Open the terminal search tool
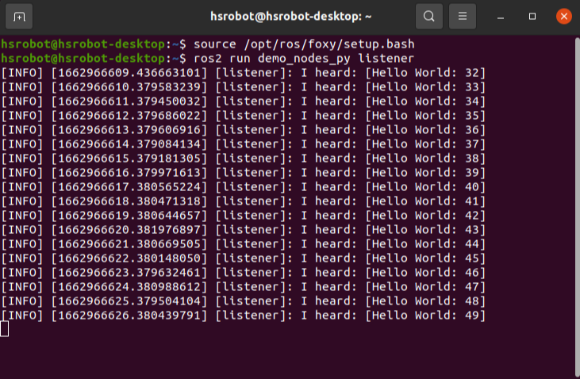 tap(429, 17)
